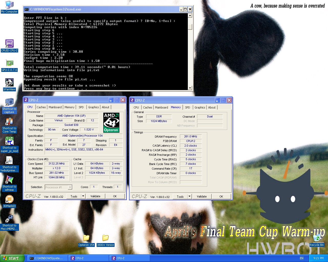Open Mainboard tab in right CPU-Z window
Screen dimensions: 328x262
(x=161, y=107)
